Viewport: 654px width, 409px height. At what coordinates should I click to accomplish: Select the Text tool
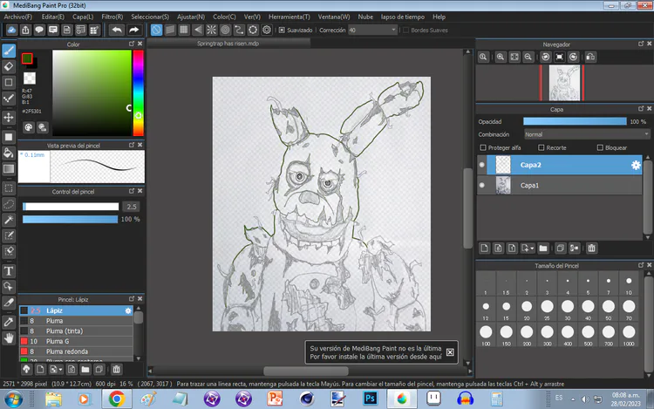point(9,271)
